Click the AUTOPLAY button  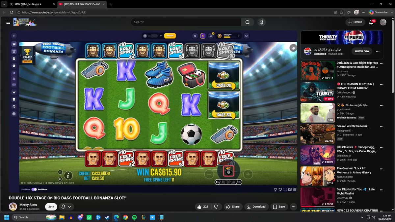coord(228,182)
